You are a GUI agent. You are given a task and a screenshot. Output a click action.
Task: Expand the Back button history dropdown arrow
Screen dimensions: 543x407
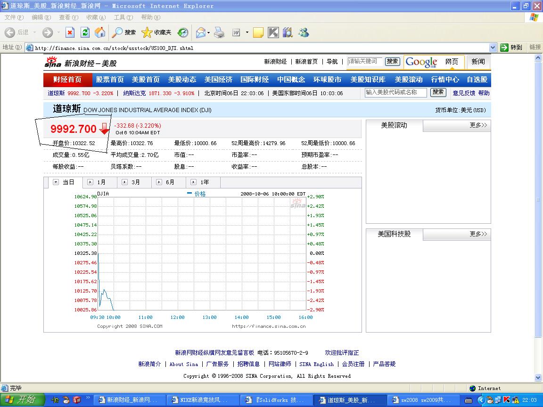(x=34, y=33)
